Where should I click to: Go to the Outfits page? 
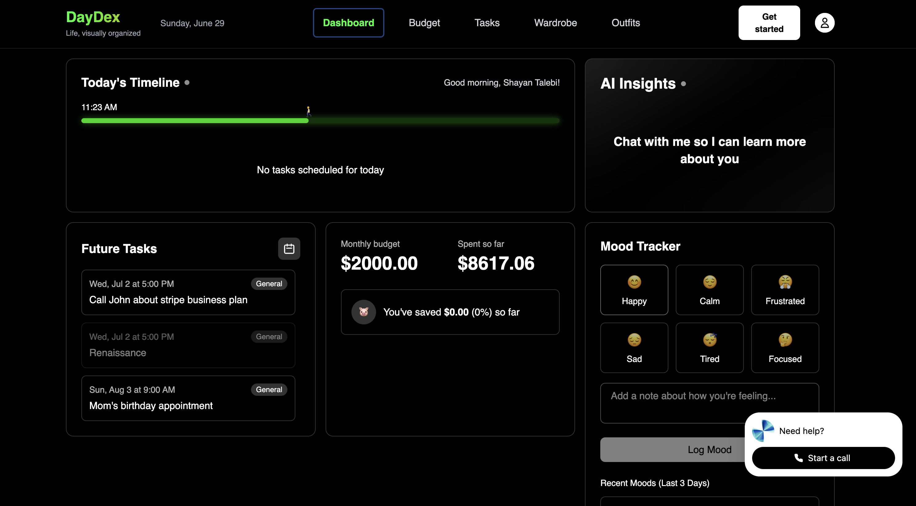626,23
